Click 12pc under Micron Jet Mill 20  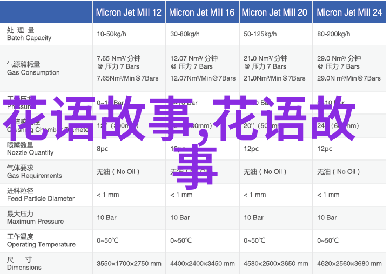click(x=251, y=149)
